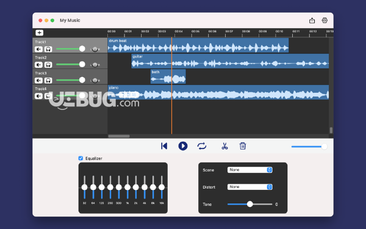Screen dimensions: 366x229
Task: Solo Track3 with the headphones button
Action: pos(48,81)
